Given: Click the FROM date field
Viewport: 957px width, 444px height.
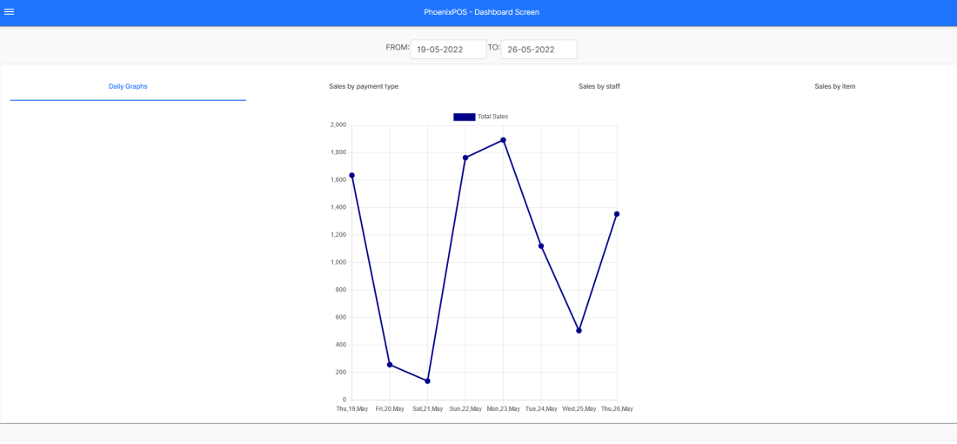Looking at the screenshot, I should (448, 50).
